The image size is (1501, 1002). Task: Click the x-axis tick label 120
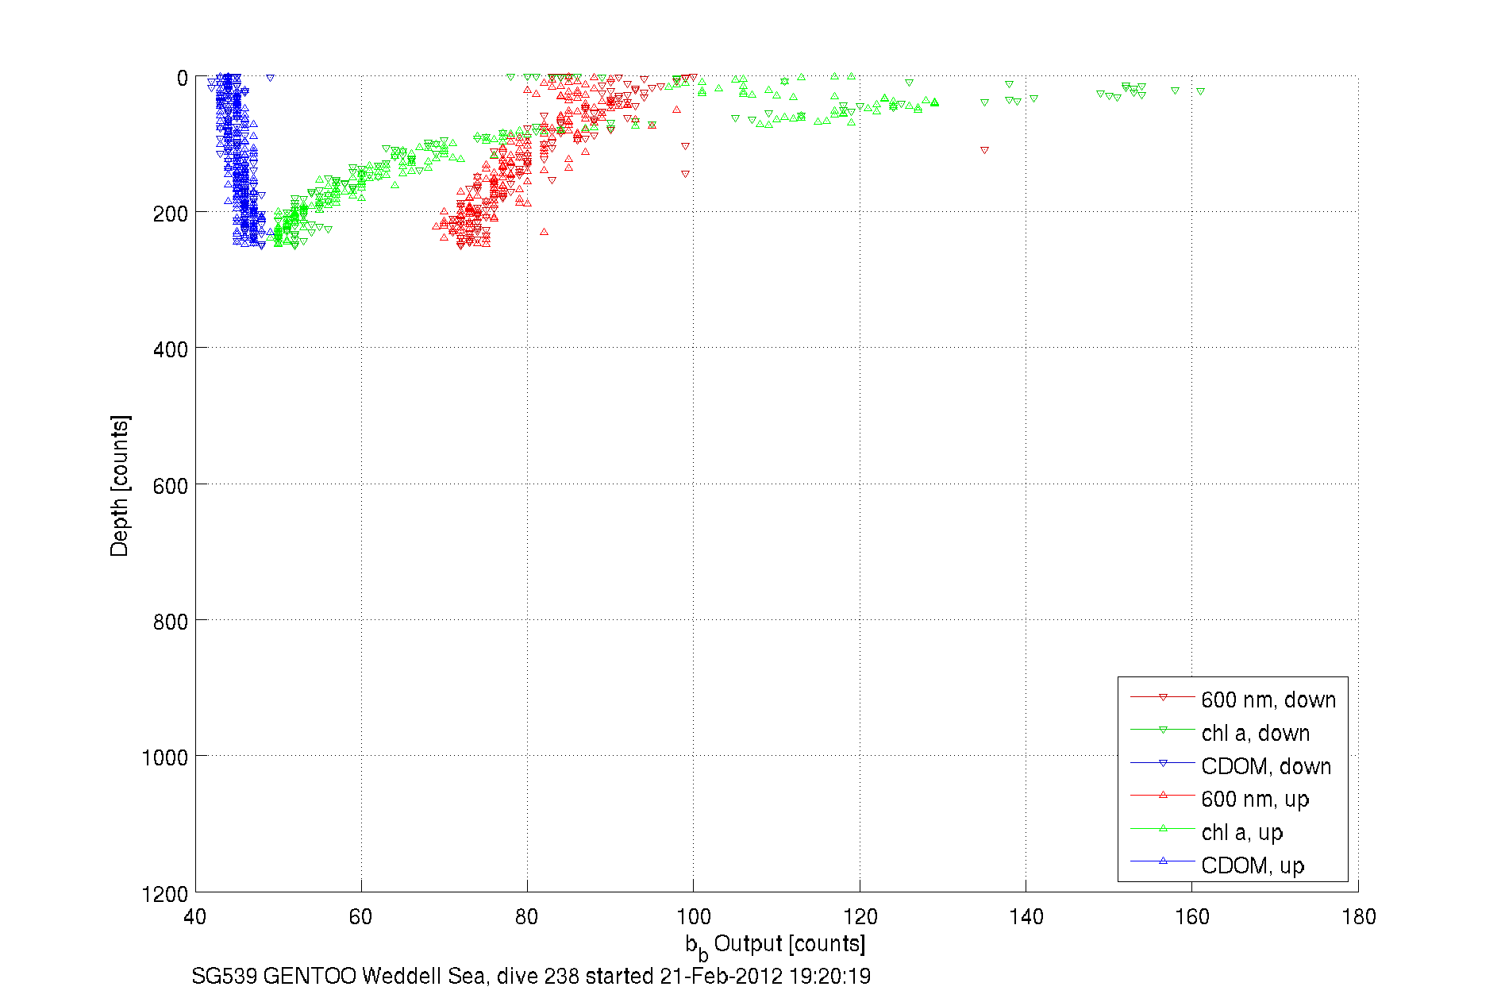(x=860, y=917)
